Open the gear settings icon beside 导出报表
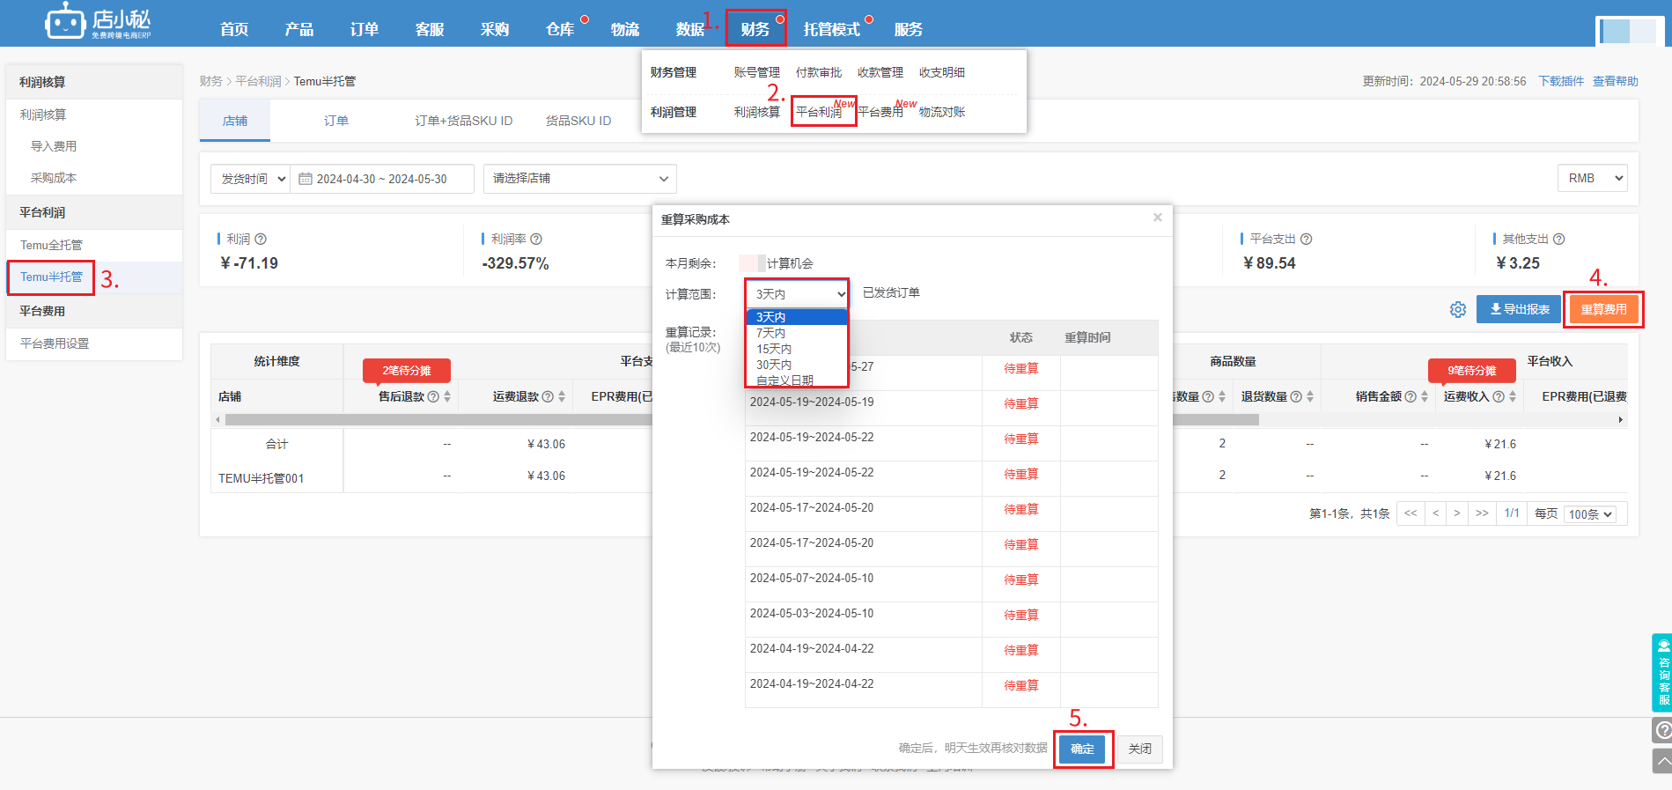 (1458, 310)
